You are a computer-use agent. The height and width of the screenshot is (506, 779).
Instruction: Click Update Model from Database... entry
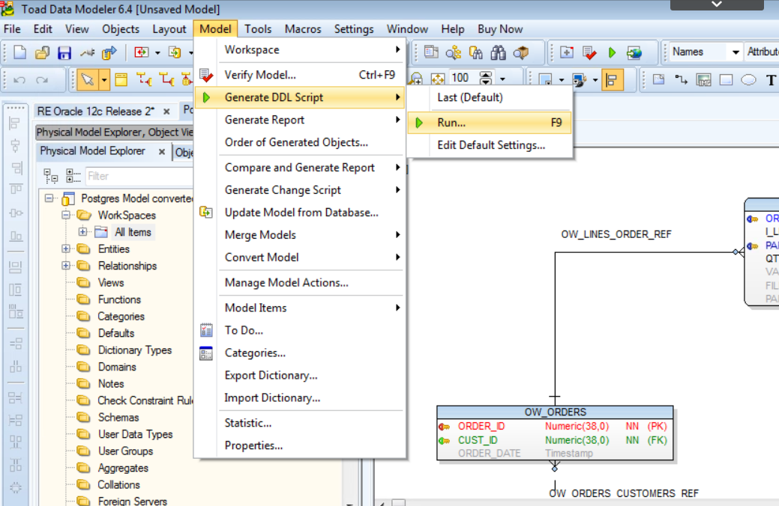(300, 213)
